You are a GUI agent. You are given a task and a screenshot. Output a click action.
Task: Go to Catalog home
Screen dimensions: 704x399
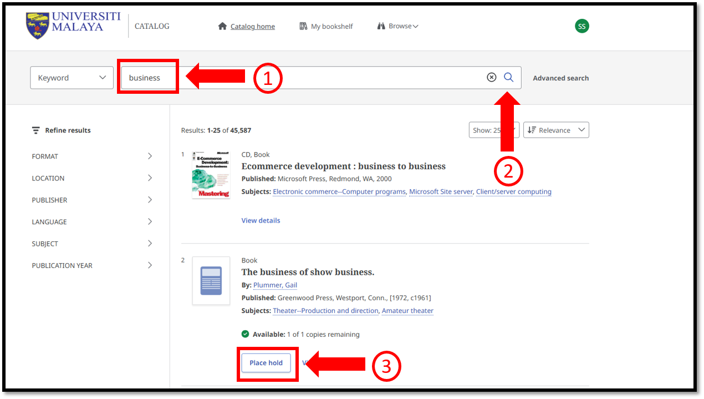tap(247, 26)
